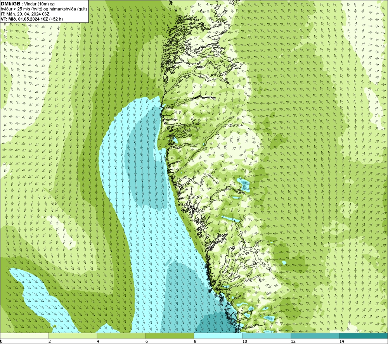
Task: Click the scale label '8'
Action: (195, 342)
